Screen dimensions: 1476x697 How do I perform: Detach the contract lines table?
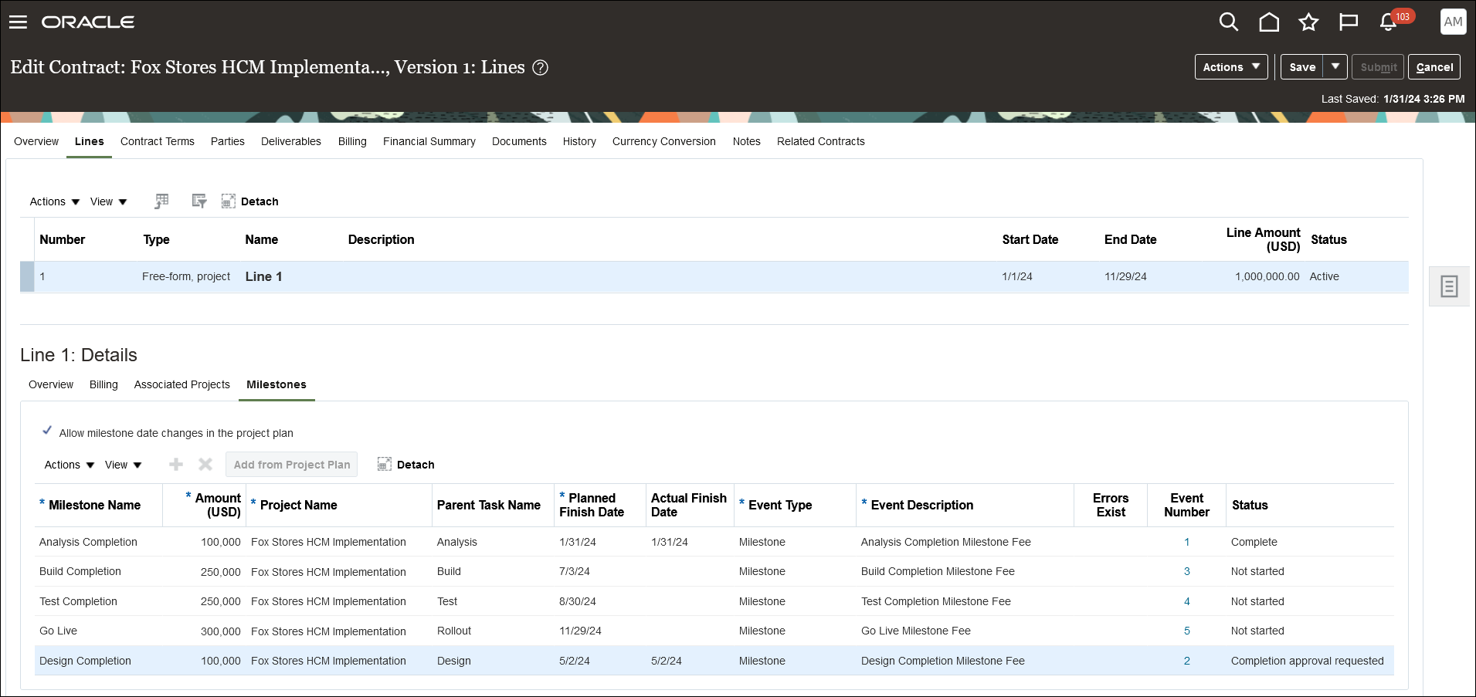(x=249, y=201)
